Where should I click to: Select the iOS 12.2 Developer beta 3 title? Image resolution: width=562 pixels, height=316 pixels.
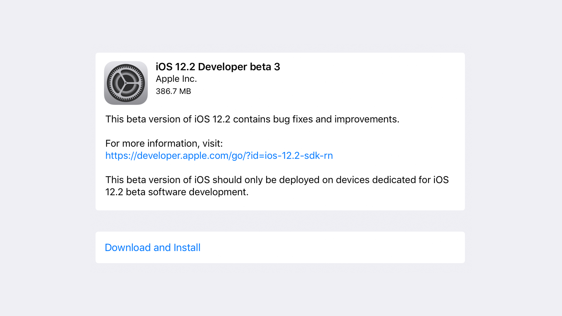[x=218, y=67]
